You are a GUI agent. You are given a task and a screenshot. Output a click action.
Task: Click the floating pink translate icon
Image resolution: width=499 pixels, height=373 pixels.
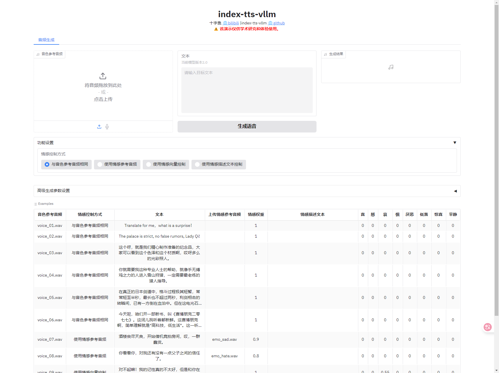tap(487, 327)
